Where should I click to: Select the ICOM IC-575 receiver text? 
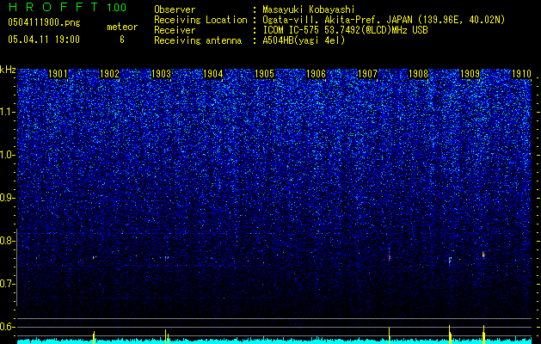point(345,30)
